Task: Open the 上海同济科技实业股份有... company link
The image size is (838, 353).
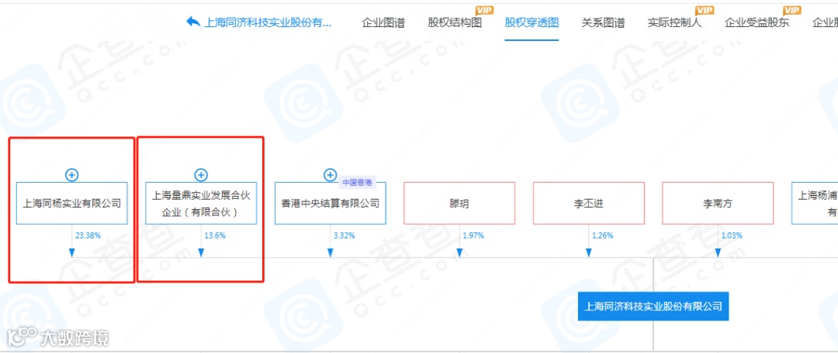Action: (268, 23)
